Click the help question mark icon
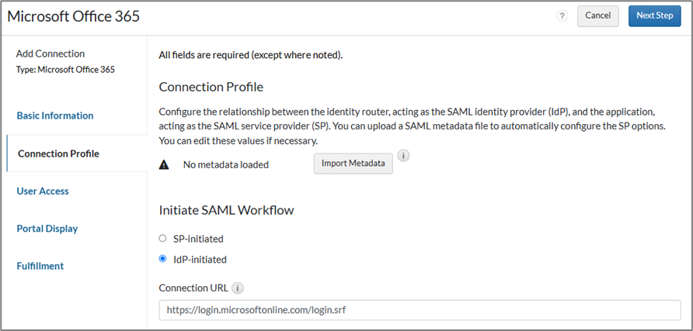 (562, 16)
